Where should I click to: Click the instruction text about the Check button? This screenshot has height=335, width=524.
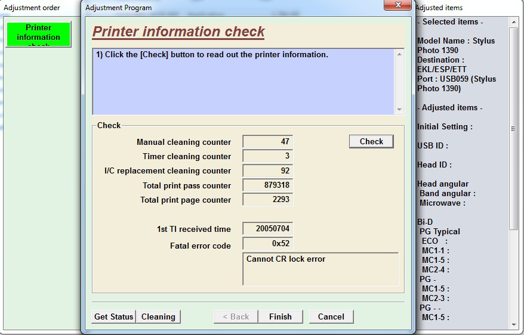[212, 55]
